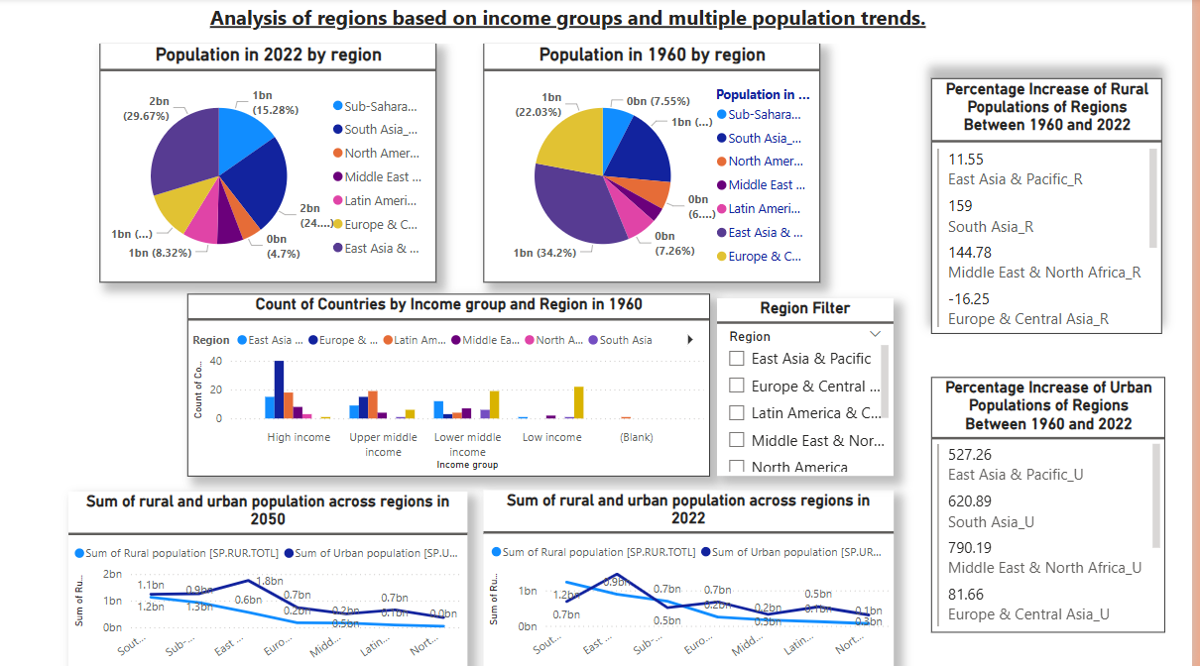Click Europe & C... legend entry in 2022 pie
This screenshot has width=1200, height=666.
[375, 225]
